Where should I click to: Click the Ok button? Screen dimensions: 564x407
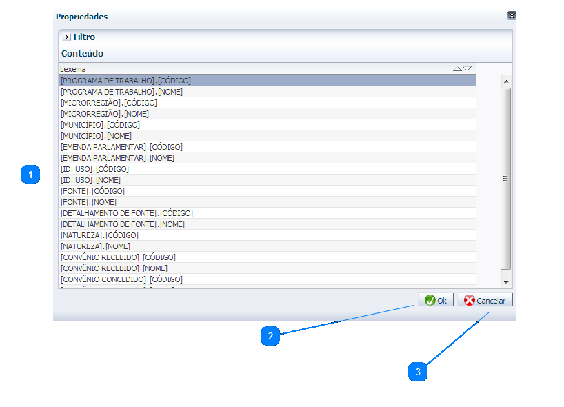435,301
